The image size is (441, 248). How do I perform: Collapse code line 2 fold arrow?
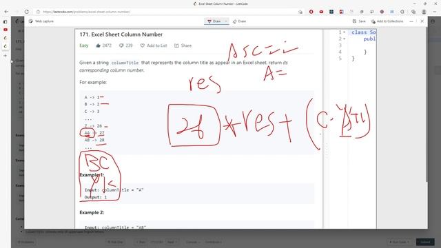point(344,39)
